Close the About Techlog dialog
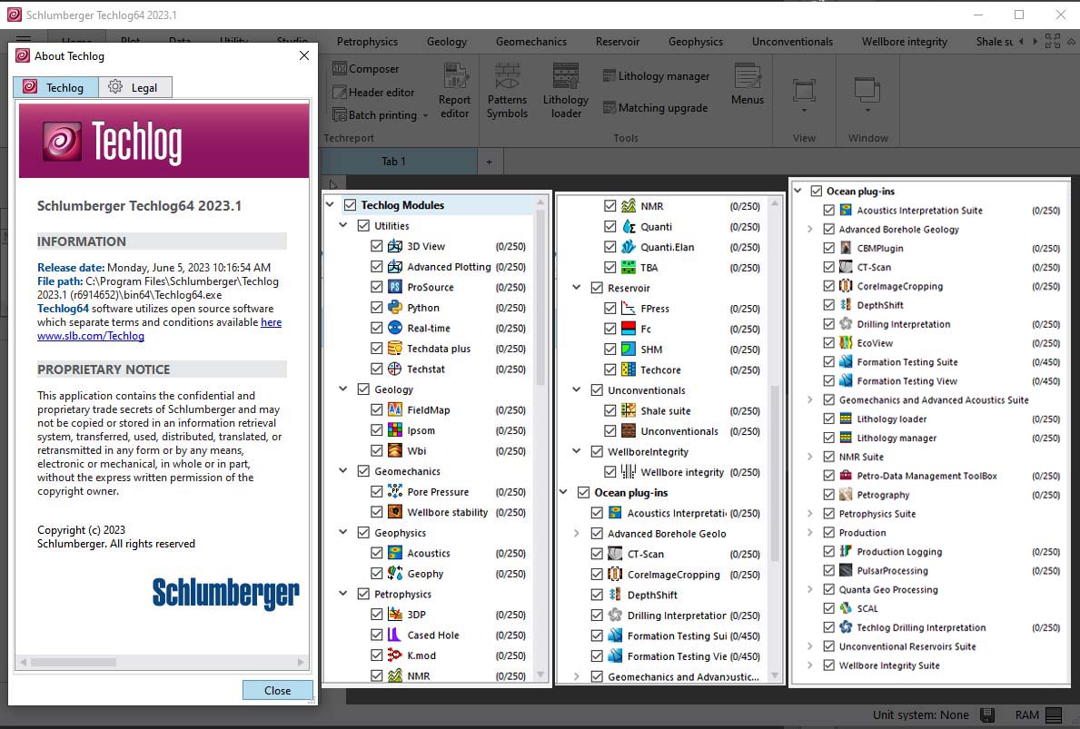1080x729 pixels. 277,690
